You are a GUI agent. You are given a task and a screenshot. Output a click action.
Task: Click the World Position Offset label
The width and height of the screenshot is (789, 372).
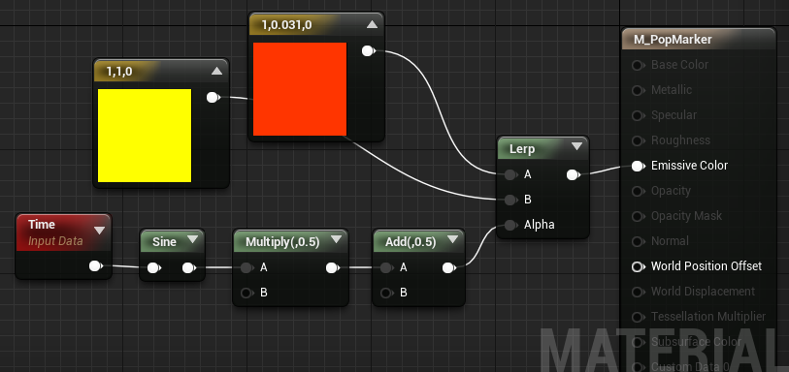707,266
